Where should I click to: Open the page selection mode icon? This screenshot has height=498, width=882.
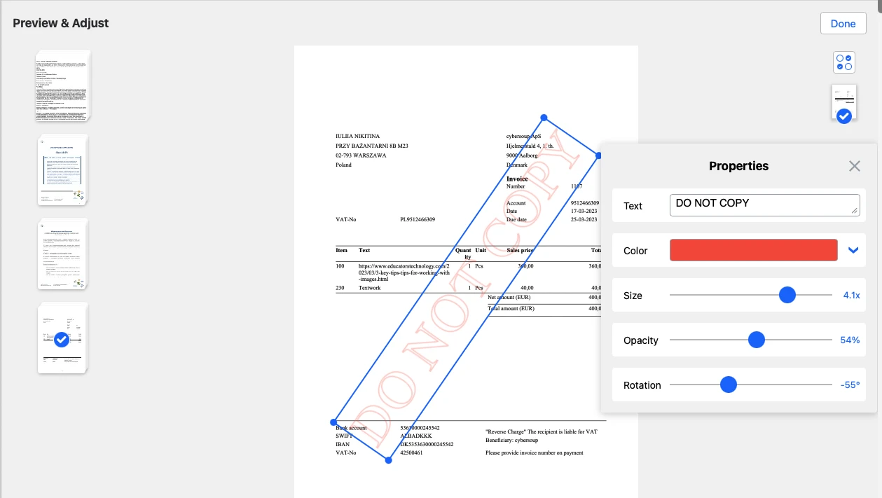tap(843, 62)
